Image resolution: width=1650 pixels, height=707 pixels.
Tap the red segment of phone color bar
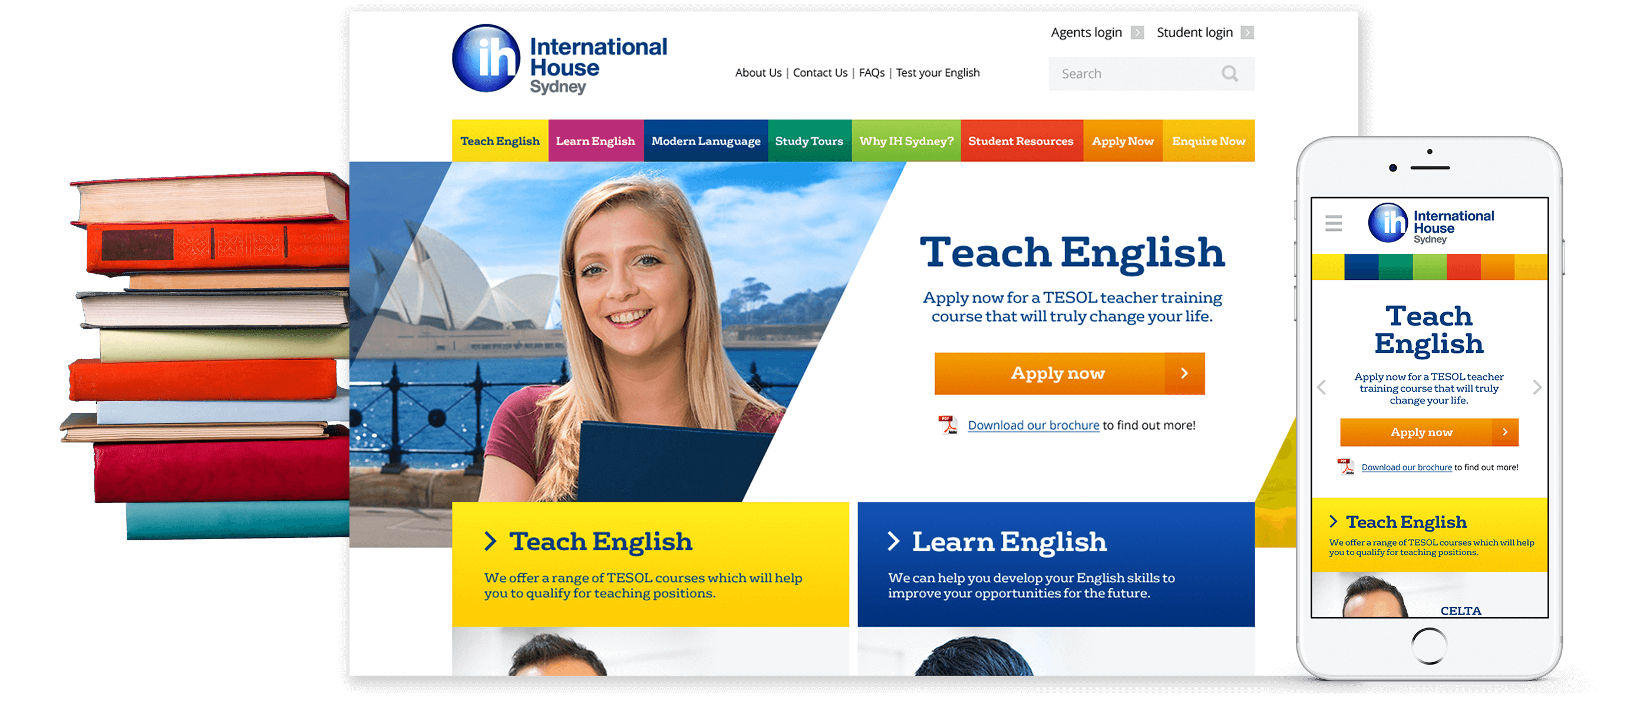click(1464, 267)
